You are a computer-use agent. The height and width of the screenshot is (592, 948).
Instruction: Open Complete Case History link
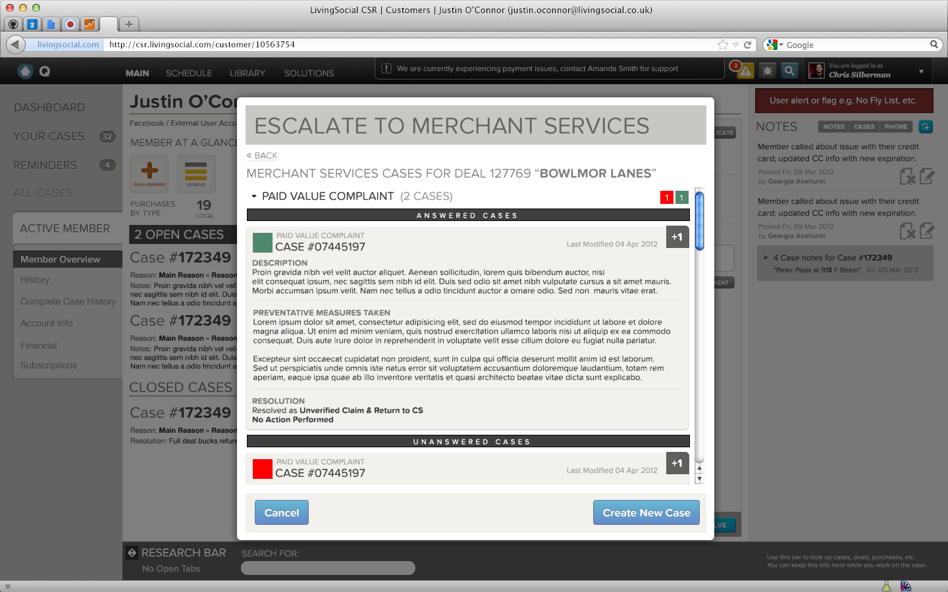(68, 301)
